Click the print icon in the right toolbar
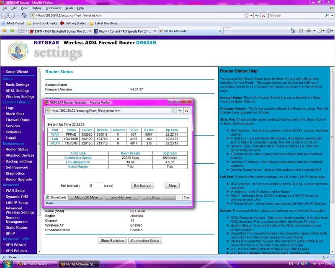 309,31
